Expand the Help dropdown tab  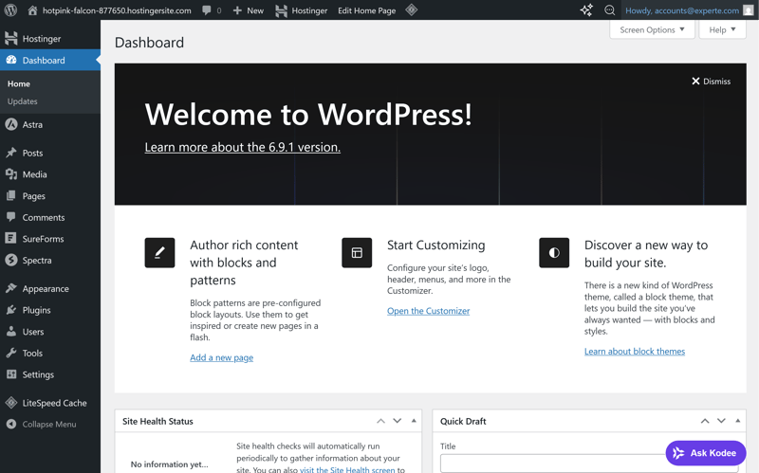pyautogui.click(x=722, y=29)
